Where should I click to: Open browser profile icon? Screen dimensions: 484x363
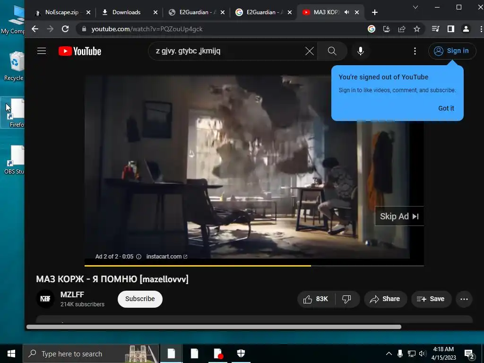point(466,29)
